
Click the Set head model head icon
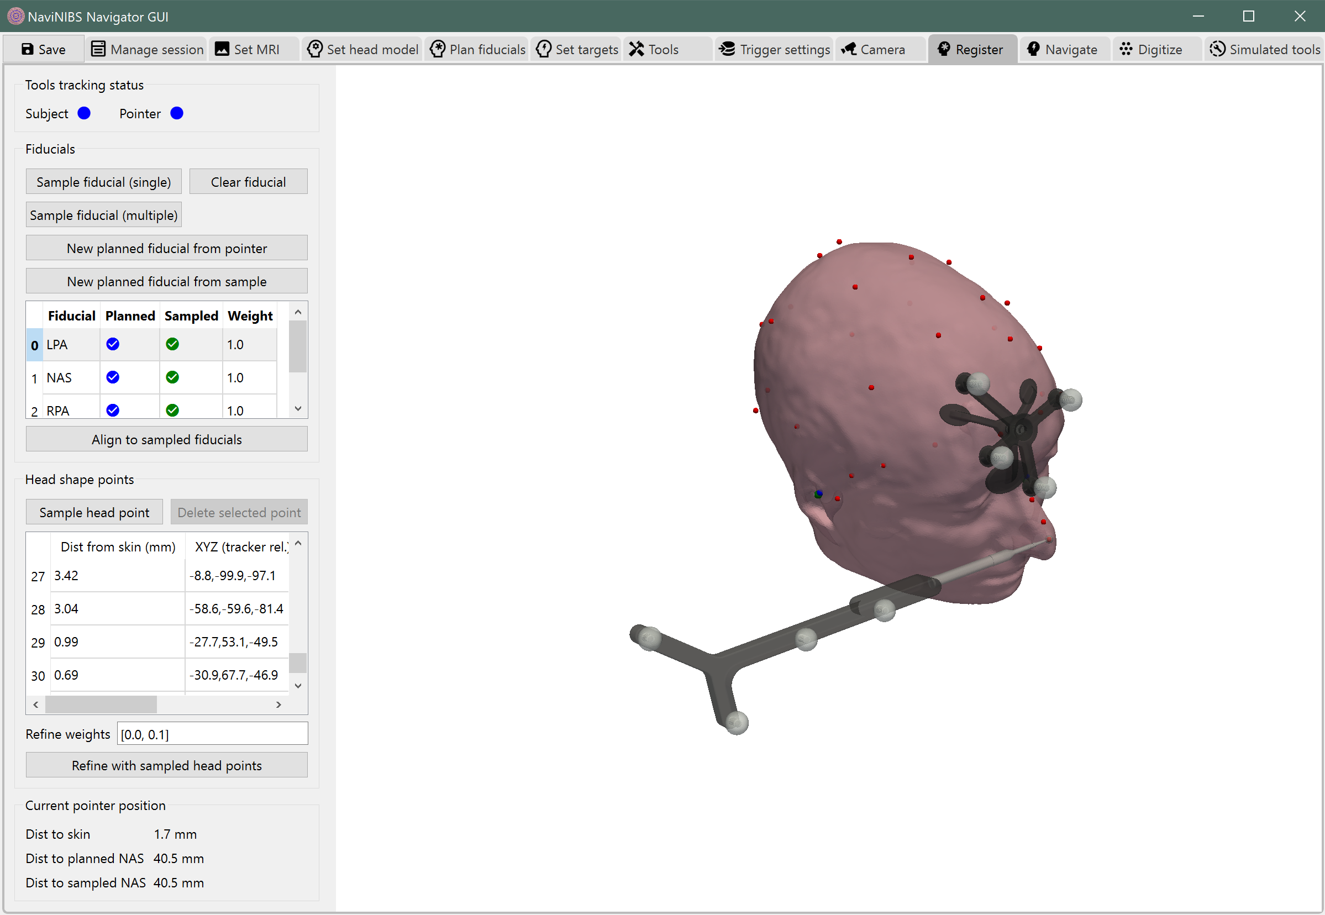pos(314,49)
